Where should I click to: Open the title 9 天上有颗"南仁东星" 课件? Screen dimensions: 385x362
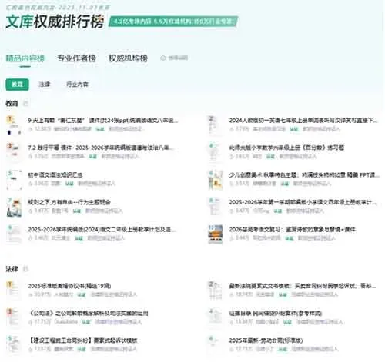pos(103,120)
